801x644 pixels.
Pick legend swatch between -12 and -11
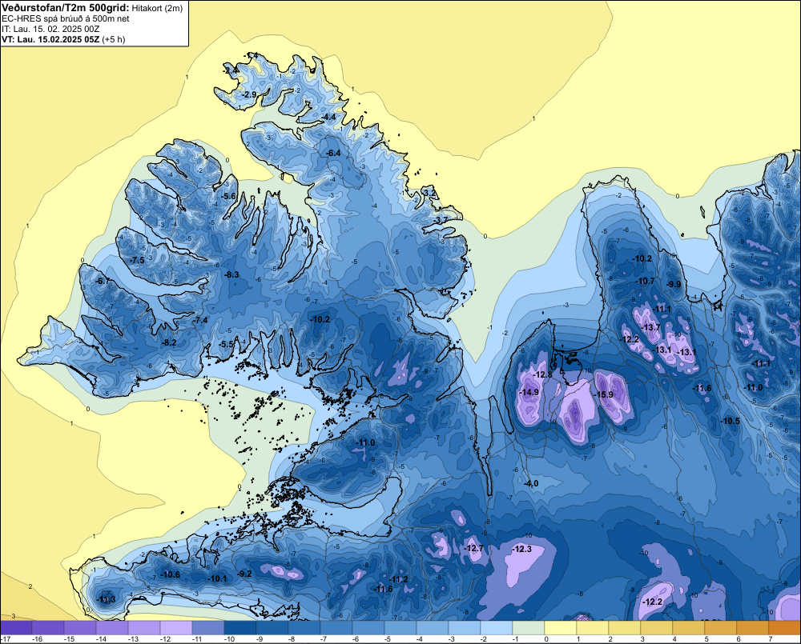point(176,628)
